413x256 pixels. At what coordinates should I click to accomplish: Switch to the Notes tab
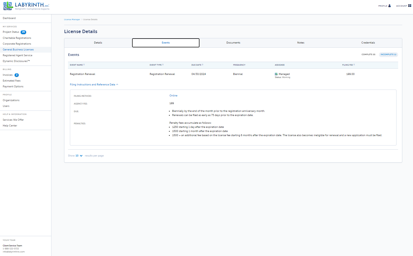click(301, 43)
